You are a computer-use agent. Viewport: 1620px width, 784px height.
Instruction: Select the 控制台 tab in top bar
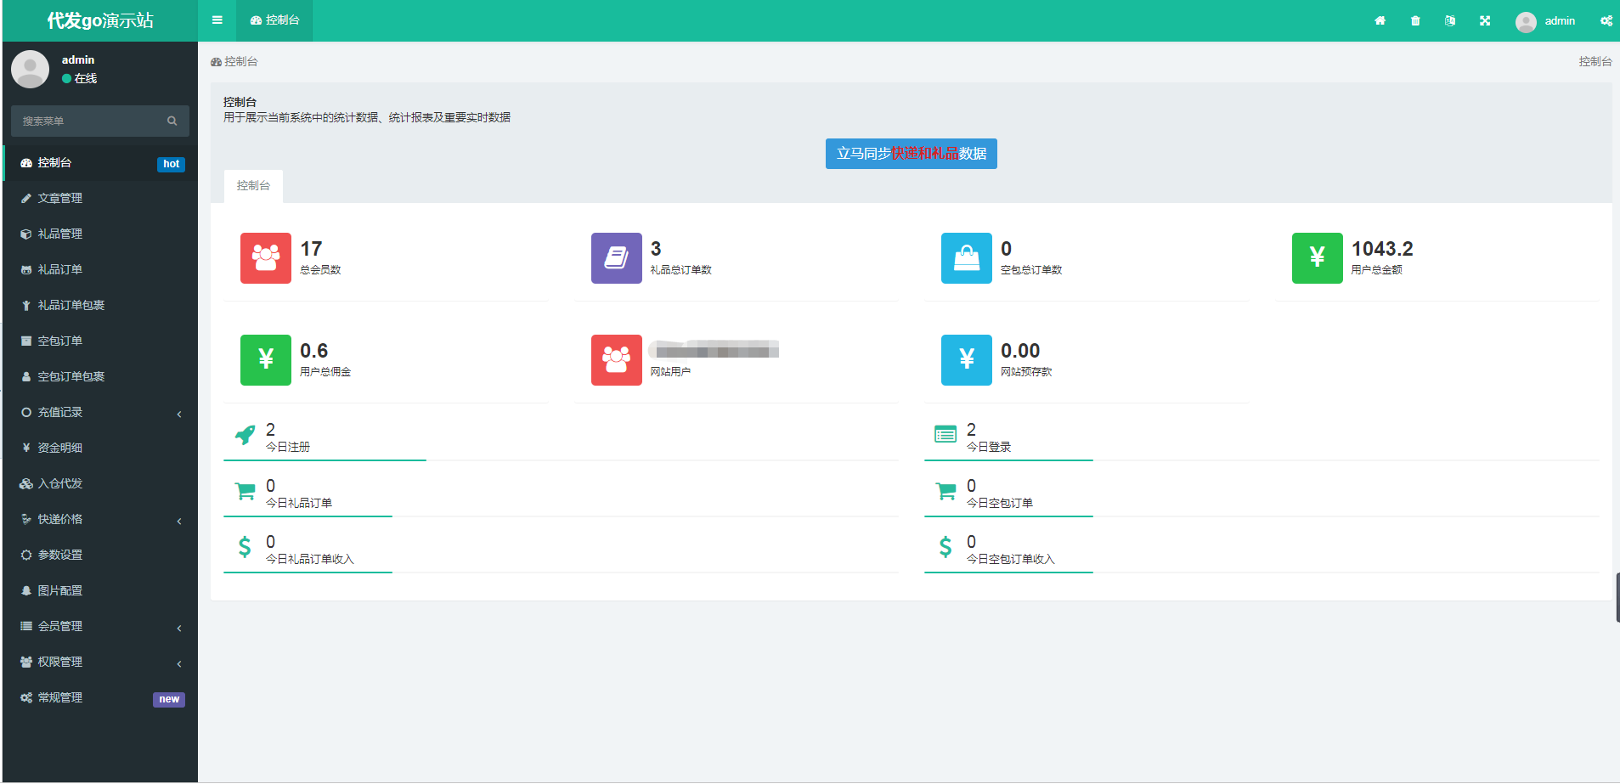point(274,20)
